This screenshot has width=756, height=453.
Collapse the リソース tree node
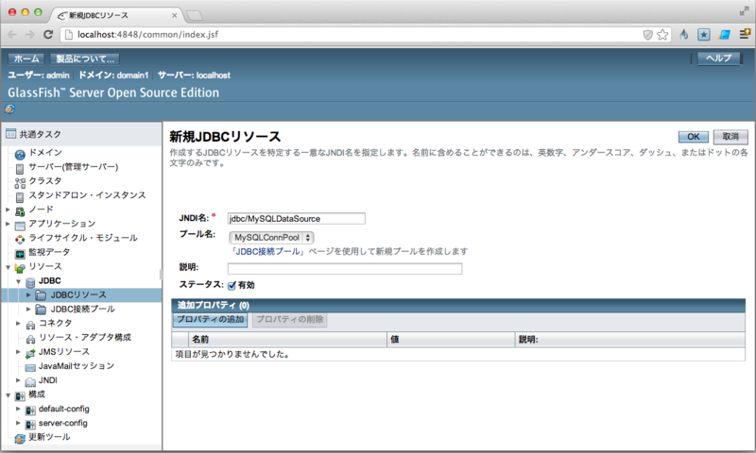(x=9, y=267)
